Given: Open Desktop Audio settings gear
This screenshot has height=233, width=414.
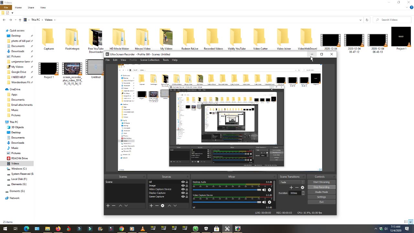Looking at the screenshot, I should coord(269,190).
